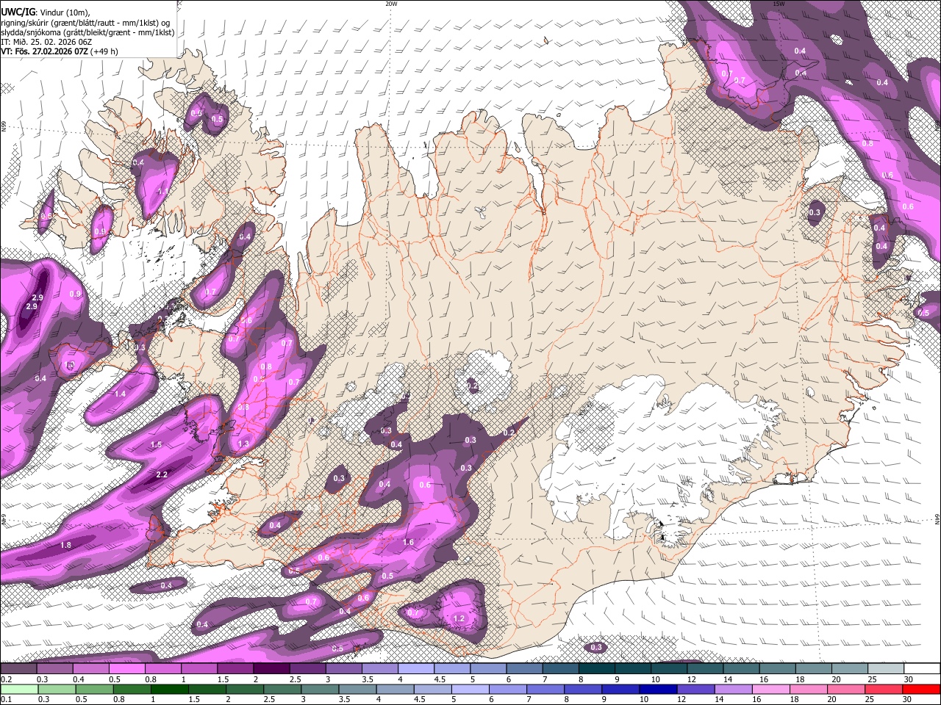Viewport: 941px width, 705px height.
Task: Click the '15W' longitude label
Action: click(x=779, y=4)
